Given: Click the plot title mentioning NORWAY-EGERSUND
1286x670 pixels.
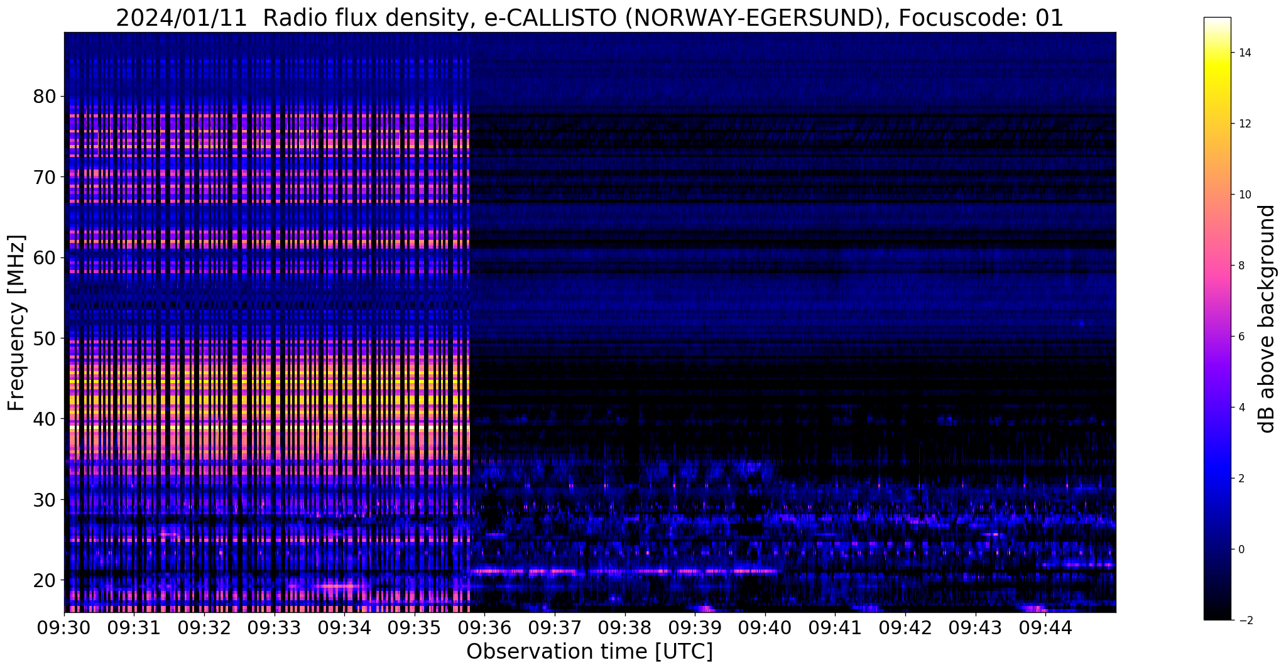Looking at the screenshot, I should coord(589,18).
